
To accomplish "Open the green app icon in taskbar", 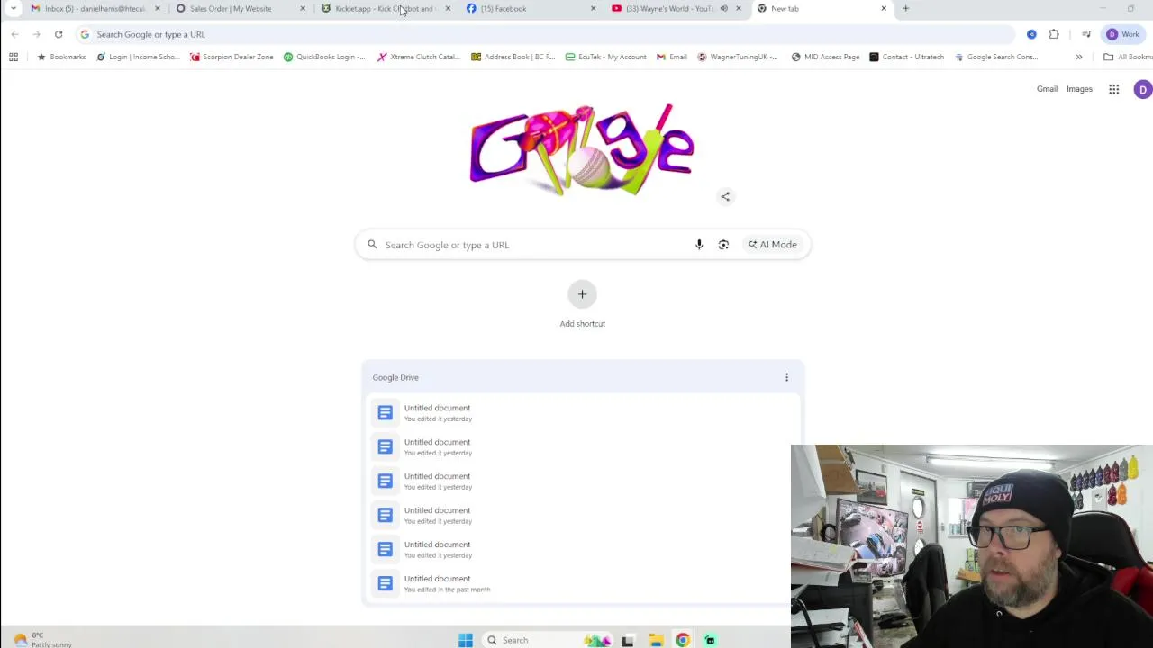I will (710, 640).
